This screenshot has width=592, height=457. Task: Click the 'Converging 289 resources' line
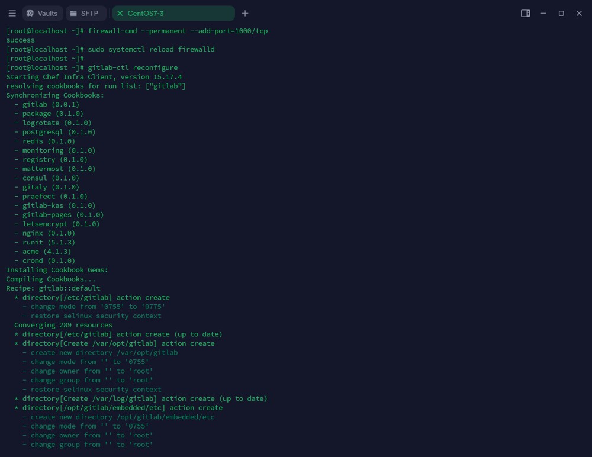63,325
